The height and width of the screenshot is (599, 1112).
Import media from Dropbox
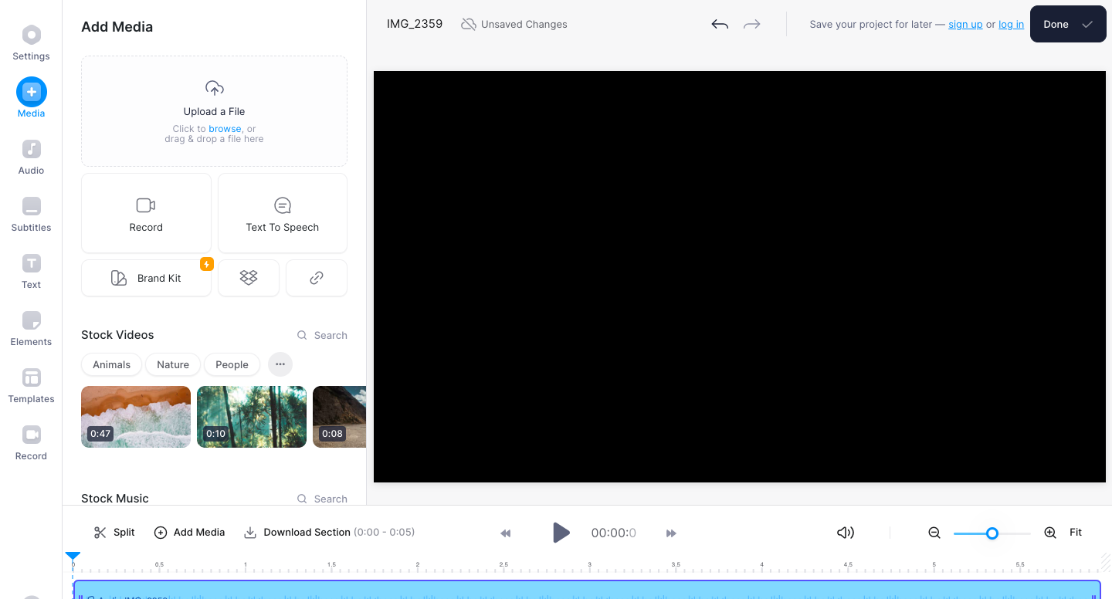pyautogui.click(x=249, y=278)
